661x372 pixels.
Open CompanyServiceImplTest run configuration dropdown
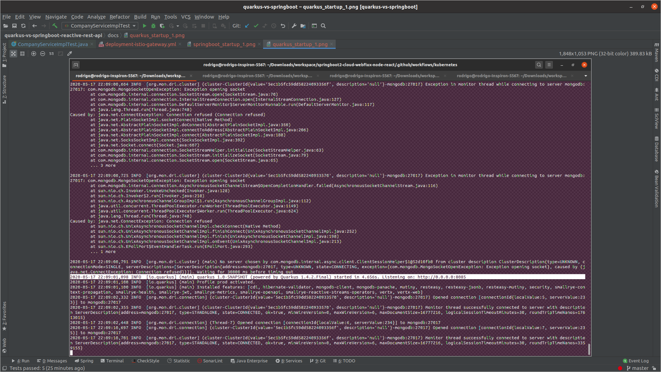pyautogui.click(x=100, y=26)
